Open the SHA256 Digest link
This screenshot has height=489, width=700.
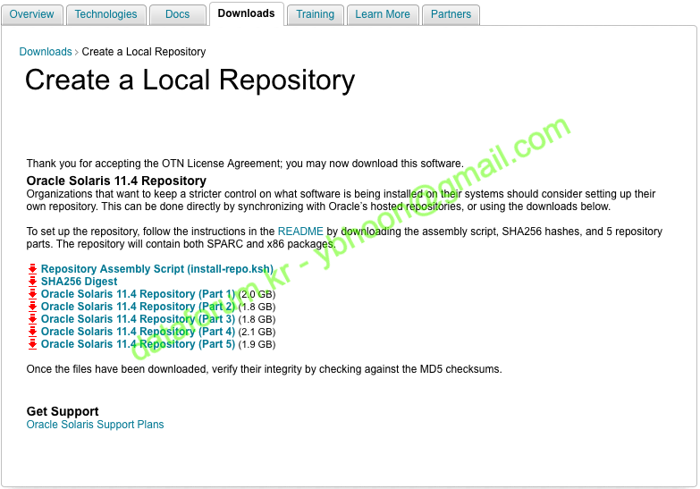(79, 282)
